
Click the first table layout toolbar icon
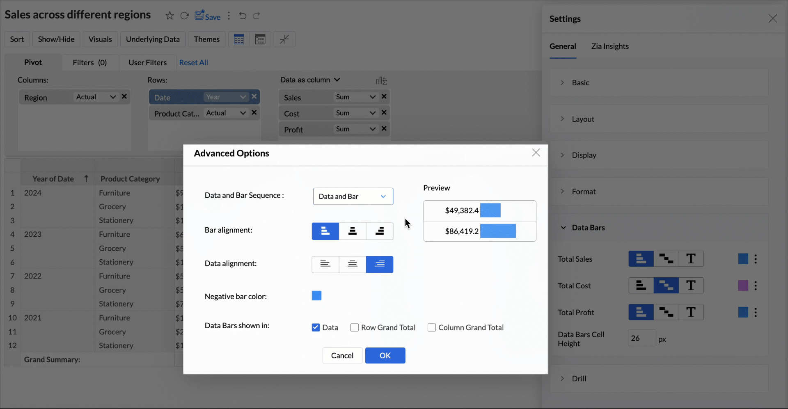point(239,39)
